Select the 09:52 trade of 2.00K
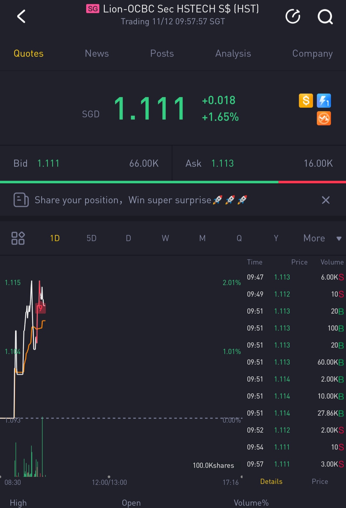This screenshot has height=508, width=346. point(295,430)
